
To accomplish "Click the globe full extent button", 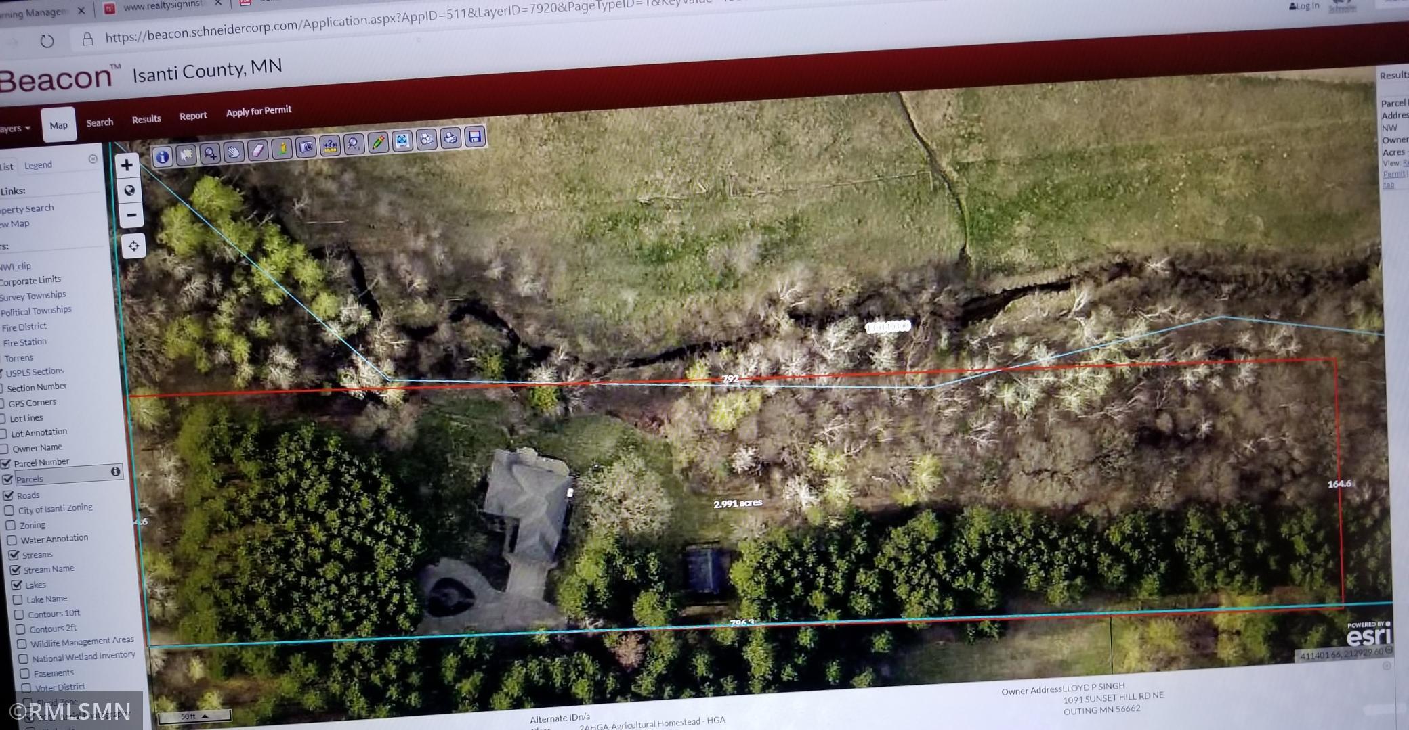I will pyautogui.click(x=129, y=190).
